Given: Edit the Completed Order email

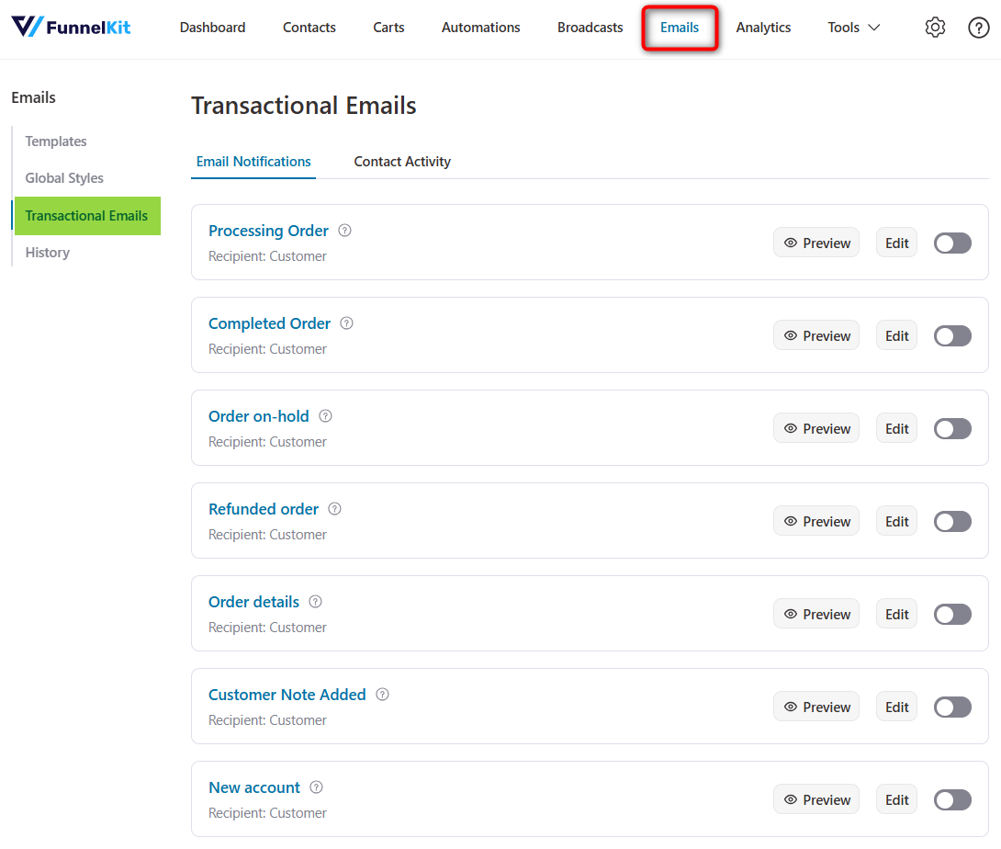Looking at the screenshot, I should pyautogui.click(x=896, y=335).
